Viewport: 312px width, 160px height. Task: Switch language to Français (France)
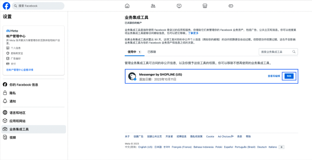click(x=182, y=147)
